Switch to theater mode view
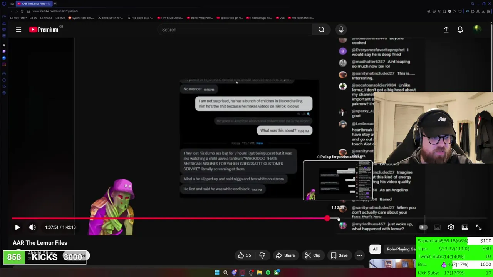Image resolution: width=493 pixels, height=277 pixels. coord(465,227)
